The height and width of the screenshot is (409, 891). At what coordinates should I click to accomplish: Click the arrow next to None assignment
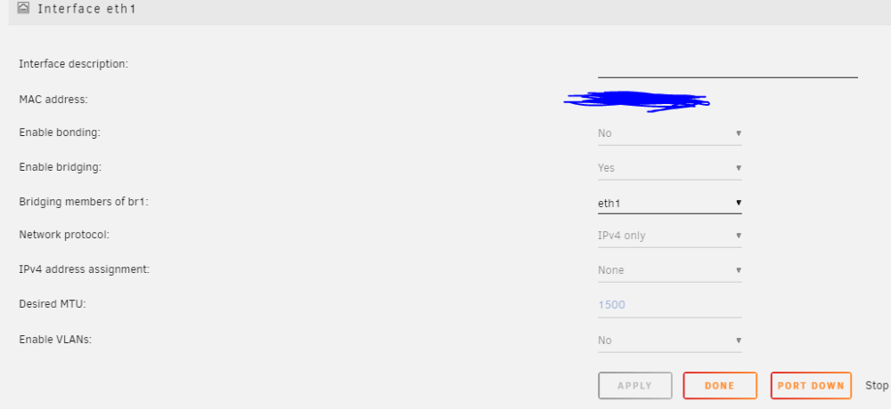coord(738,270)
